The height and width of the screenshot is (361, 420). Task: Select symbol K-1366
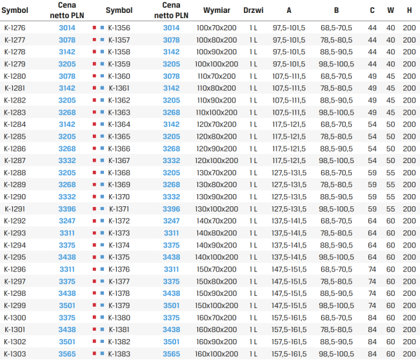[x=119, y=149]
